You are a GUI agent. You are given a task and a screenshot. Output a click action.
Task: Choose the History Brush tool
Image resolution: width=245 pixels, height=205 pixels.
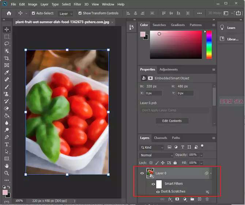click(7, 101)
